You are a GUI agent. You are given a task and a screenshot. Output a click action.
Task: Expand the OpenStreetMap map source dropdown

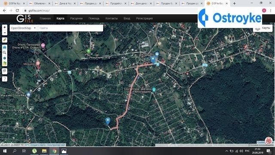pos(23,28)
